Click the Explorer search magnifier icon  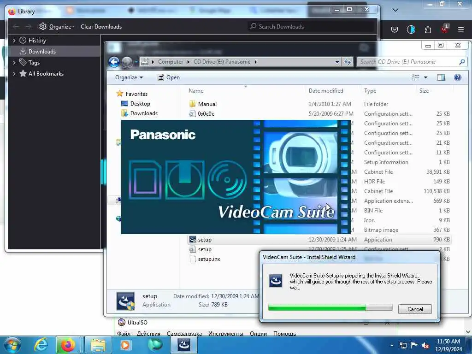[462, 62]
